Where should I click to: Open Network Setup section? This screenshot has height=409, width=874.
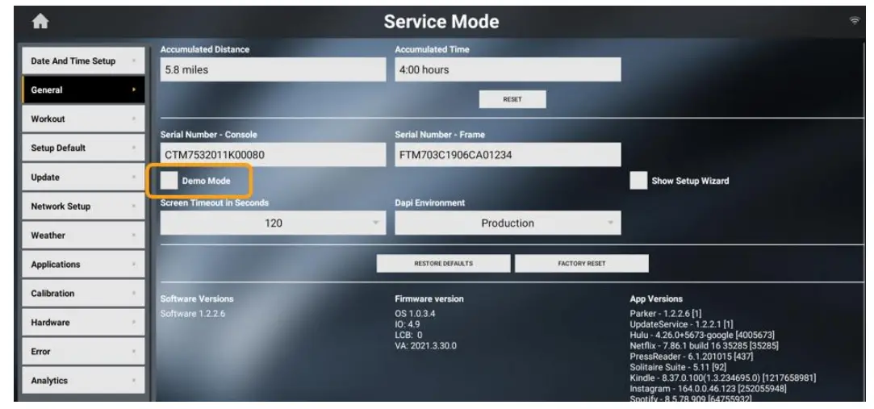[x=83, y=207]
